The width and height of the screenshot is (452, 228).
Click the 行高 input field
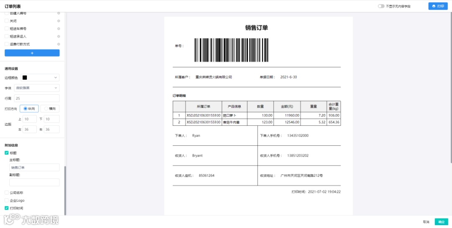pyautogui.click(x=36, y=98)
